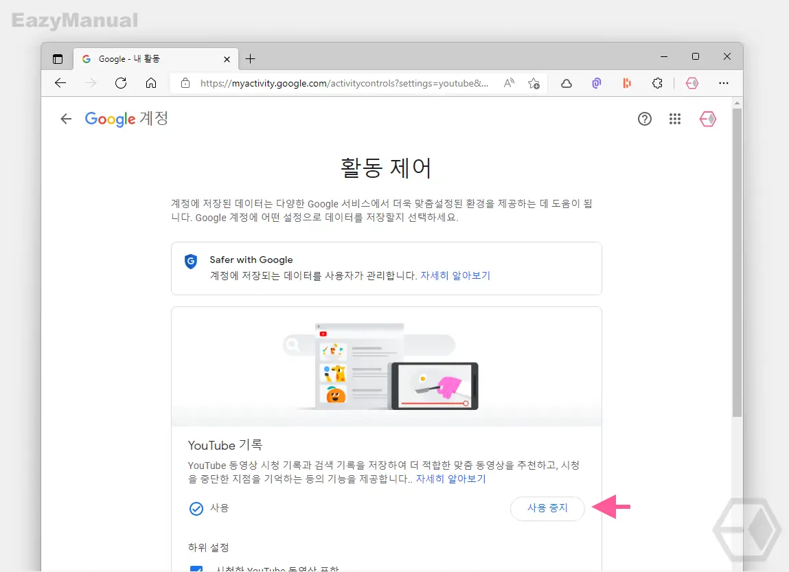Open browser profile hexagon icon in toolbar
The image size is (789, 572).
click(692, 84)
